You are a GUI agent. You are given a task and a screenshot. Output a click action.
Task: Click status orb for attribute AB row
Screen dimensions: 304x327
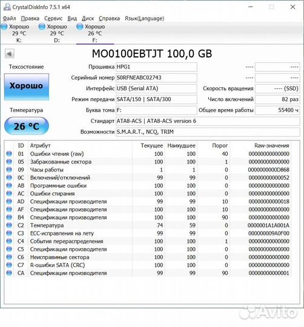tap(9, 185)
